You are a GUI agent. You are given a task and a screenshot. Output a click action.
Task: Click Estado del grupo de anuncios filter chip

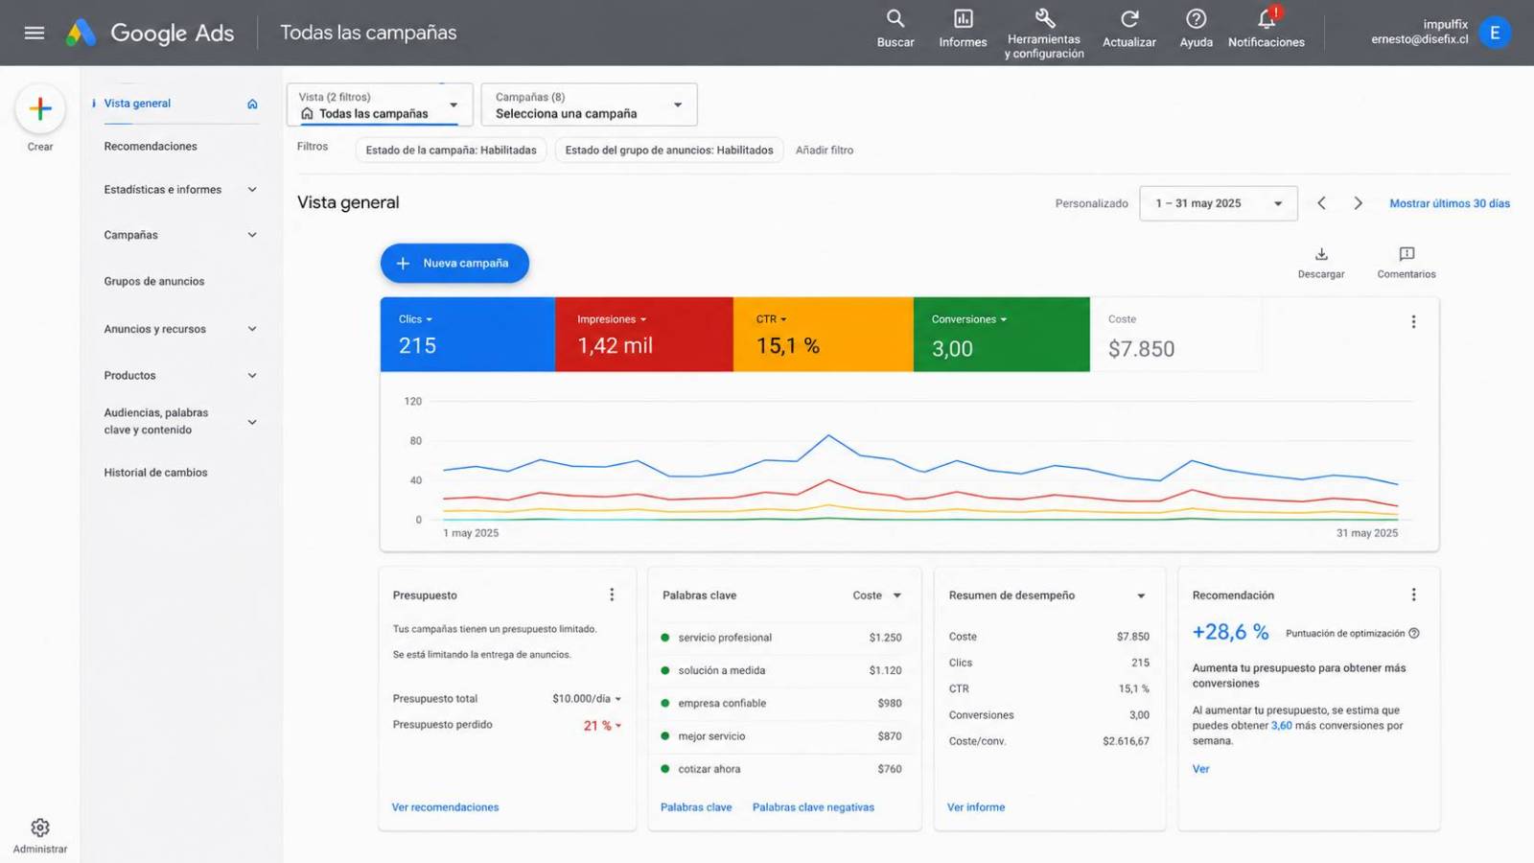[x=669, y=151]
